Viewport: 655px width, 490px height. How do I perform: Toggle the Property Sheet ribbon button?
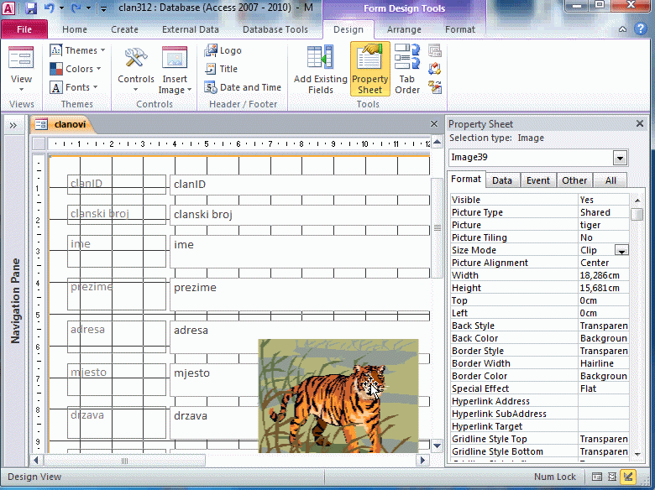(369, 69)
